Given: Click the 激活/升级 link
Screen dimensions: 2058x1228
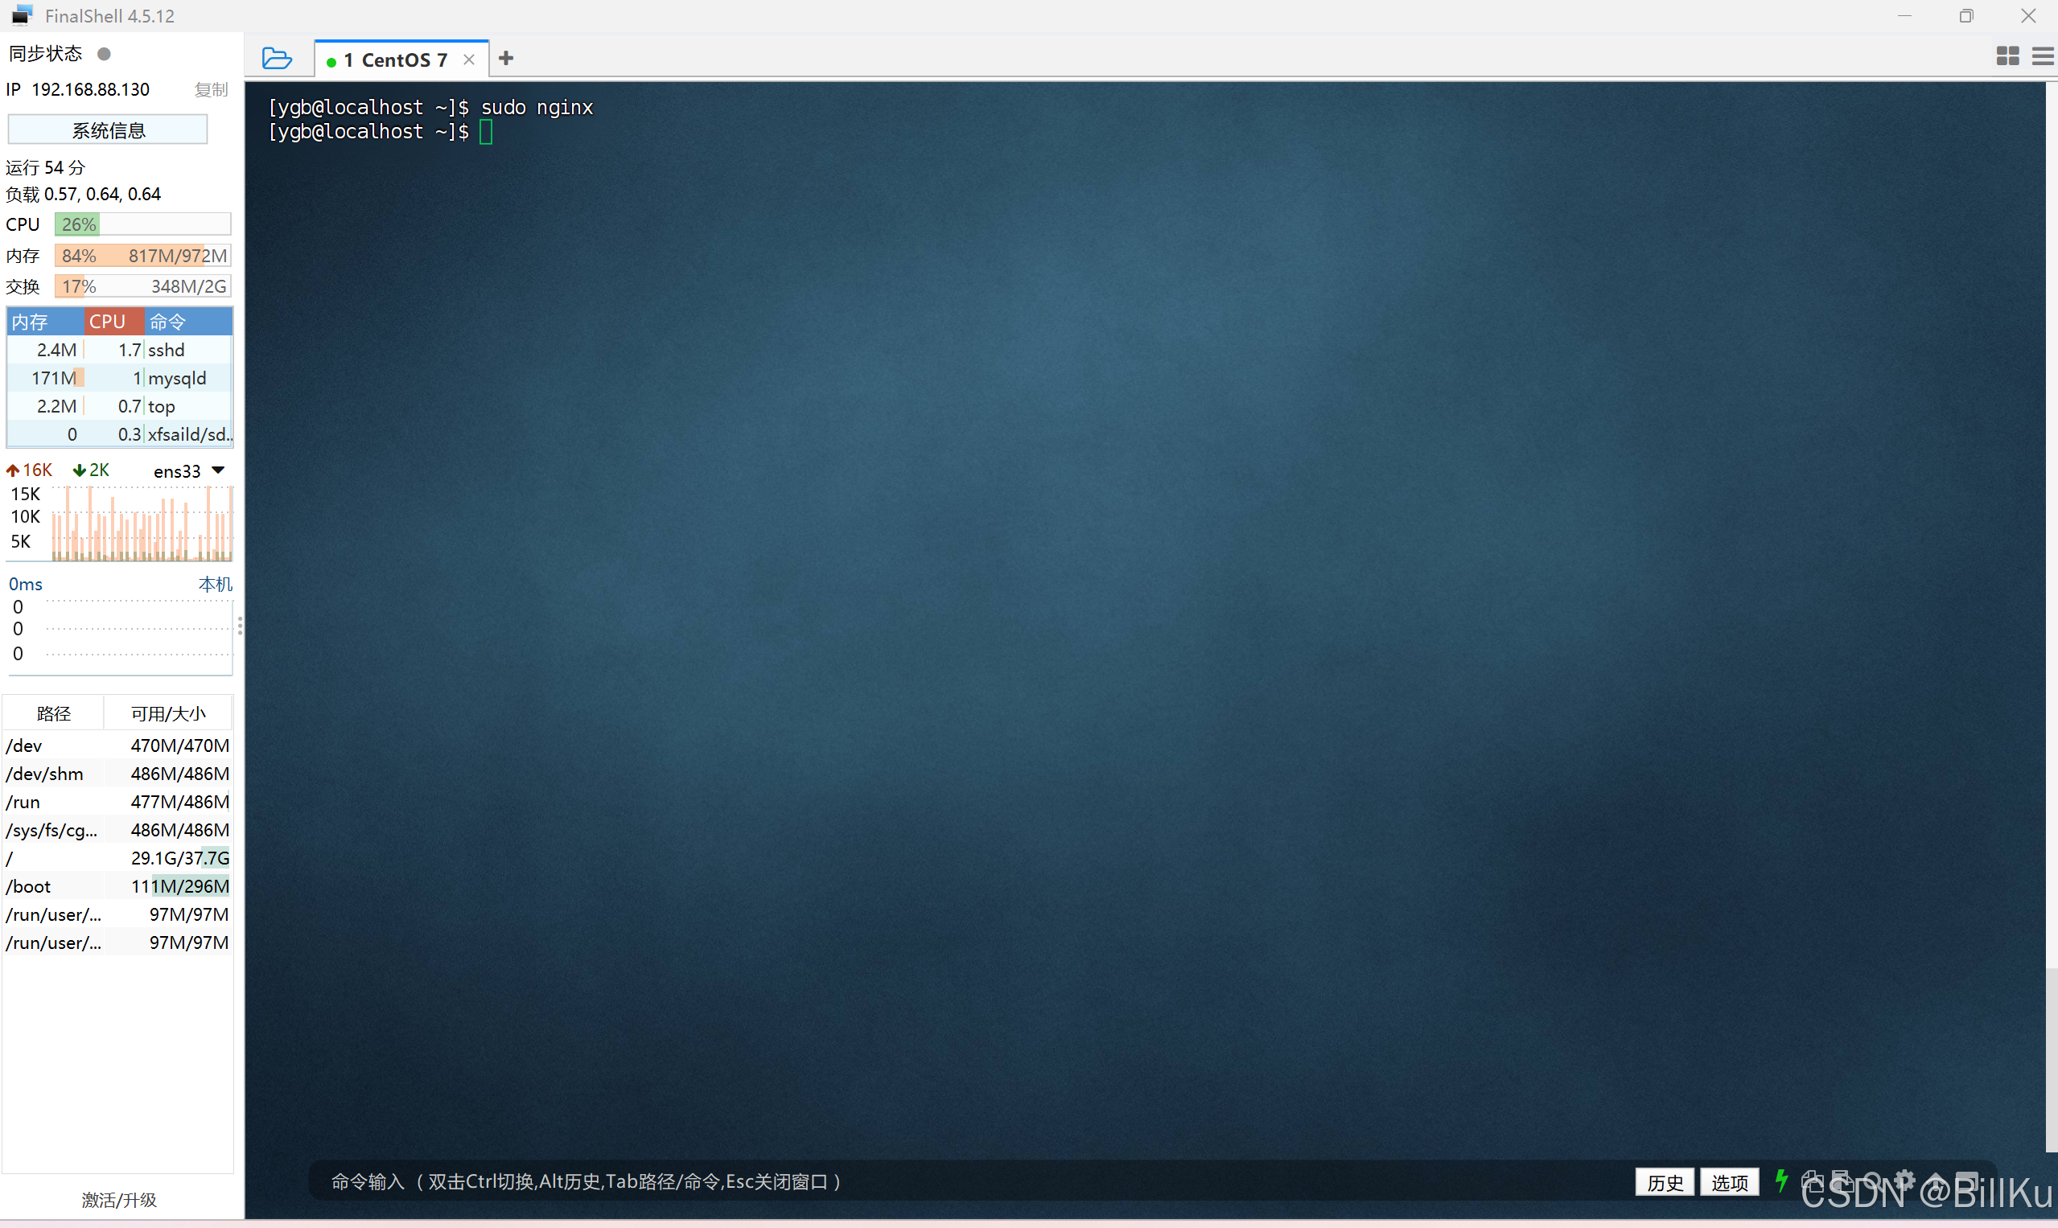Looking at the screenshot, I should coord(119,1200).
